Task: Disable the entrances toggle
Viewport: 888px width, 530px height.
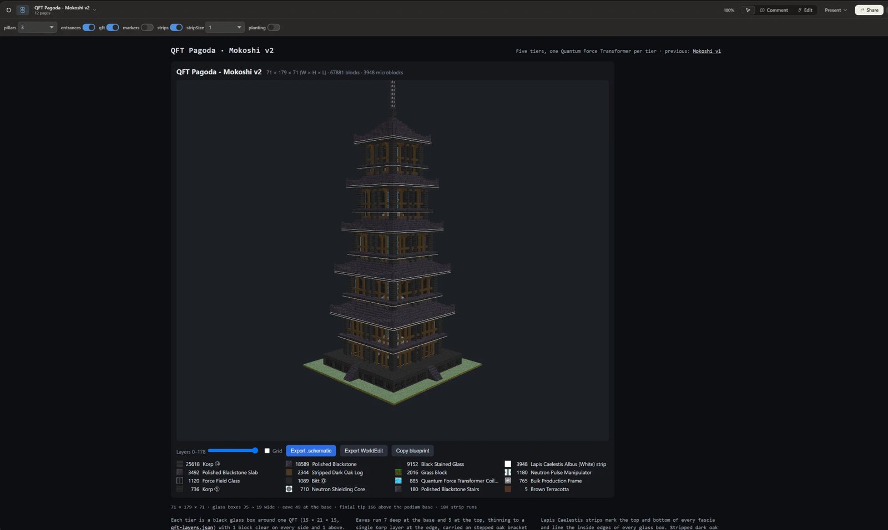Action: 89,27
